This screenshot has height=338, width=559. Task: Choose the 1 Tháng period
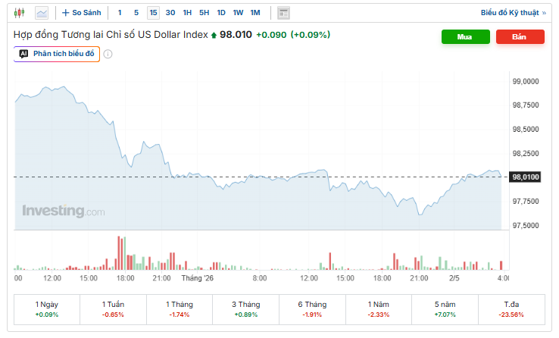click(x=180, y=309)
